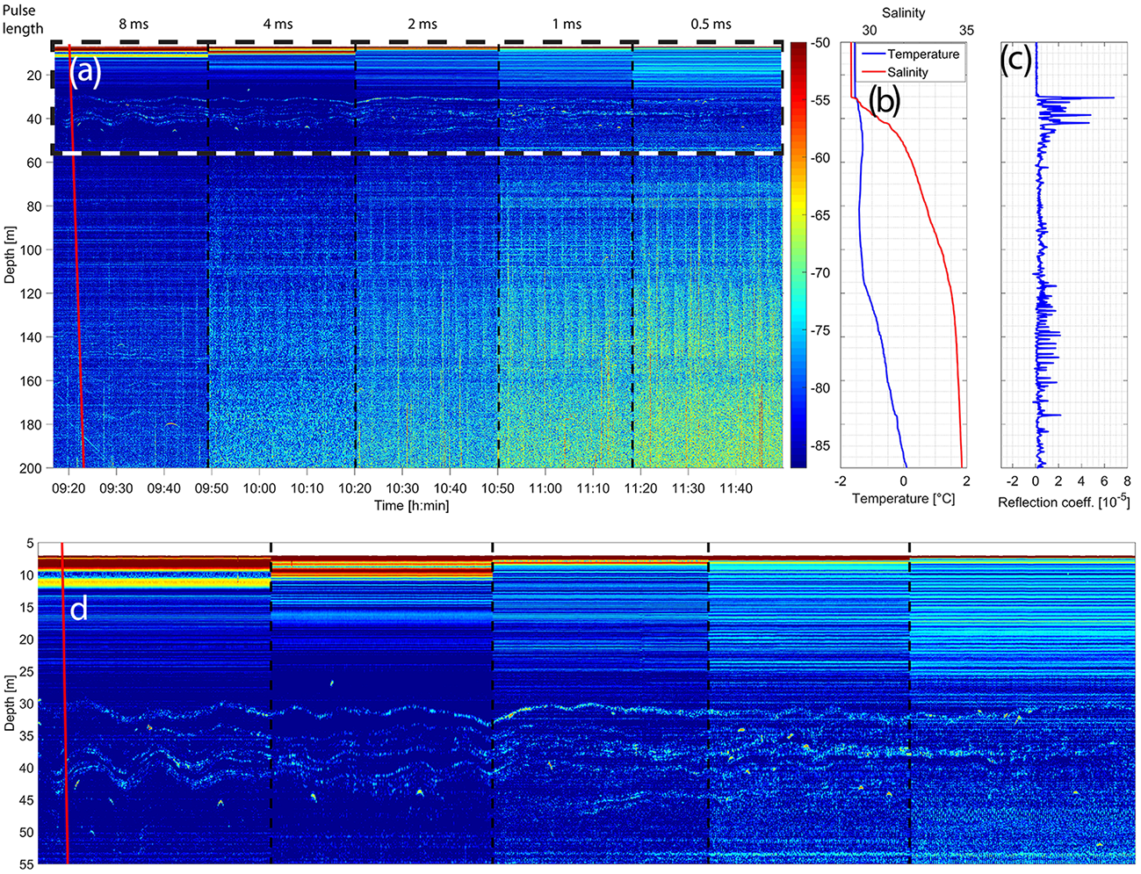Image resolution: width=1141 pixels, height=874 pixels.
Task: Click the red vertical line in panel d
Action: [x=64, y=703]
